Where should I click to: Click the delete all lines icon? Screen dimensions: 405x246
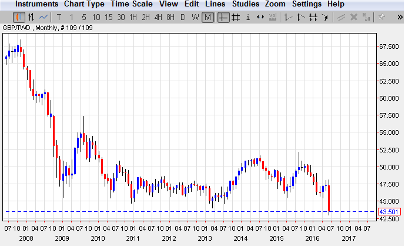click(x=366, y=17)
